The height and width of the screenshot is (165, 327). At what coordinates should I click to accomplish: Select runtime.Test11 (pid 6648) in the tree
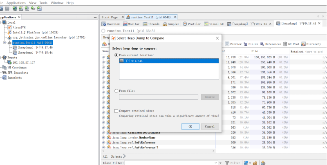click(x=33, y=42)
